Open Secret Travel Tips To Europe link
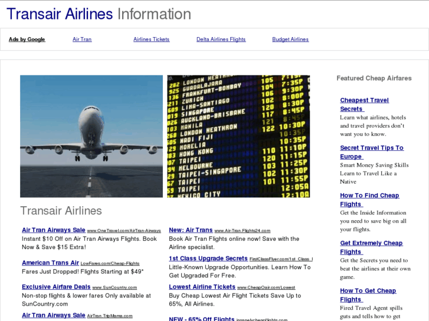429x321 pixels. pos(372,152)
